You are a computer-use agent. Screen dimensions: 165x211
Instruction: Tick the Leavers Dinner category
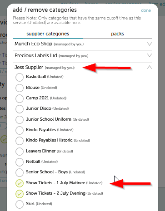point(20,152)
